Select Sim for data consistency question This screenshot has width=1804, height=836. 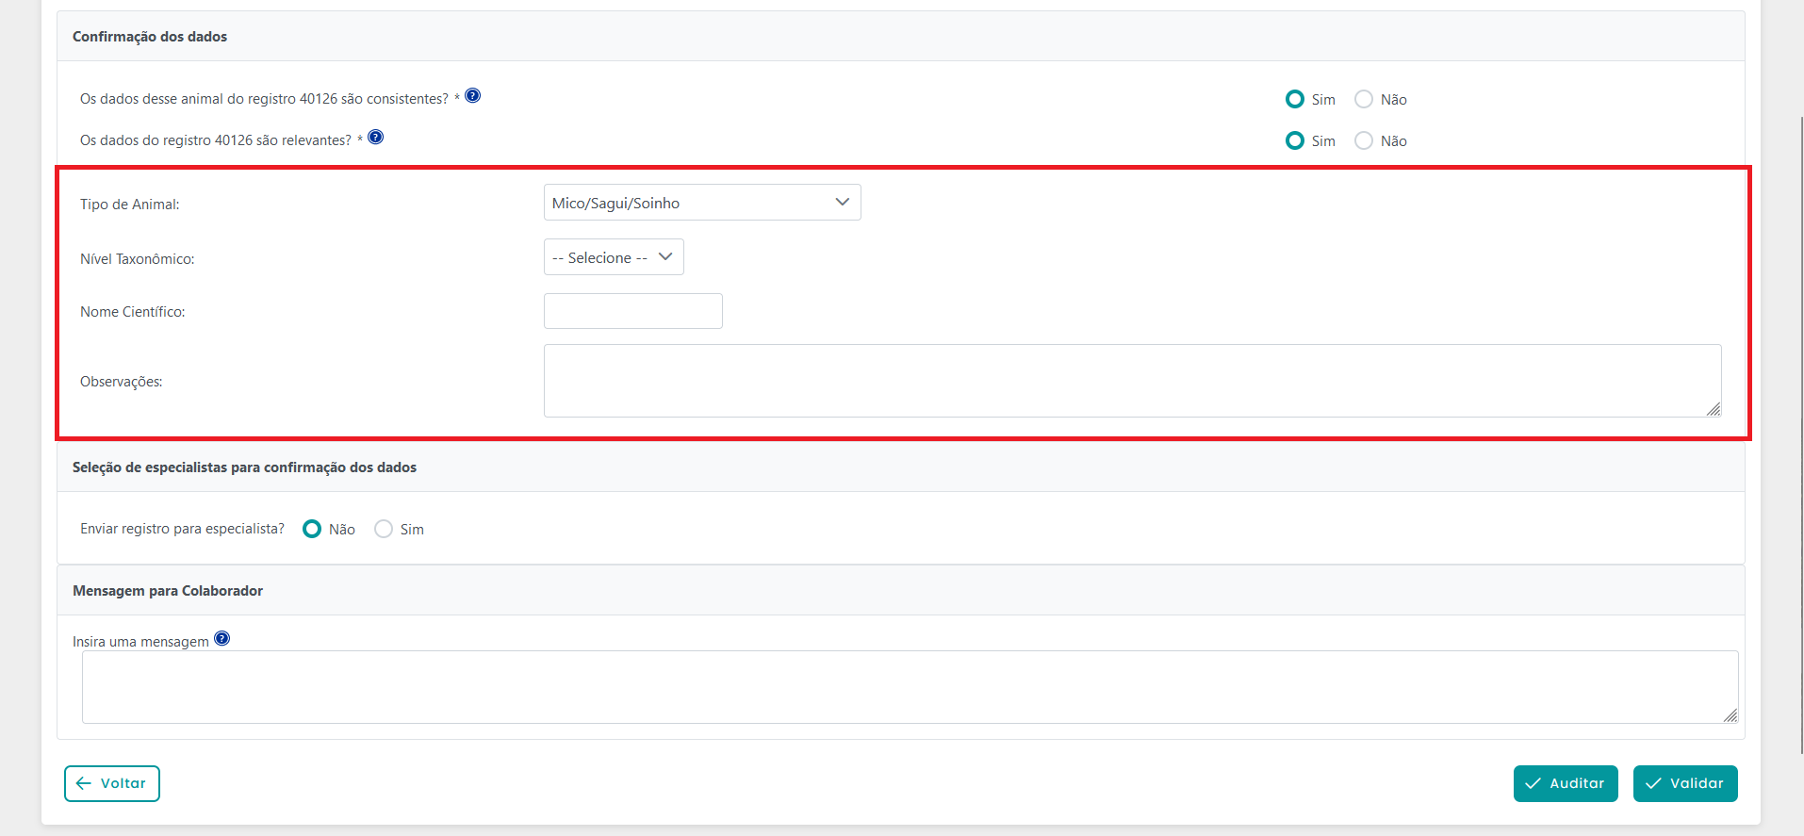click(x=1295, y=99)
